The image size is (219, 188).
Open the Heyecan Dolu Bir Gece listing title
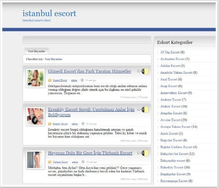(90, 153)
